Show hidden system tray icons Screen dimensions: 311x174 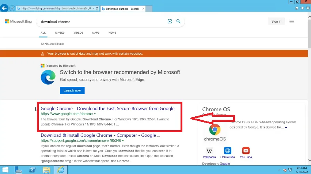click(279, 170)
